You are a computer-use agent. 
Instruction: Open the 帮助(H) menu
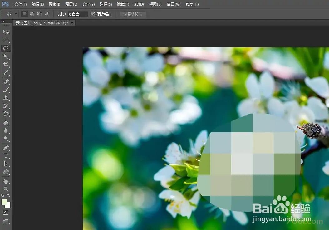click(192, 4)
